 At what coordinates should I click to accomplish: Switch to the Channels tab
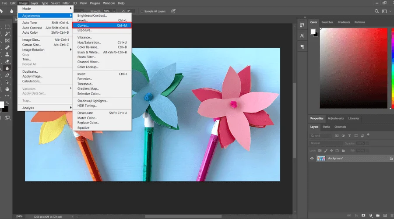point(340,127)
